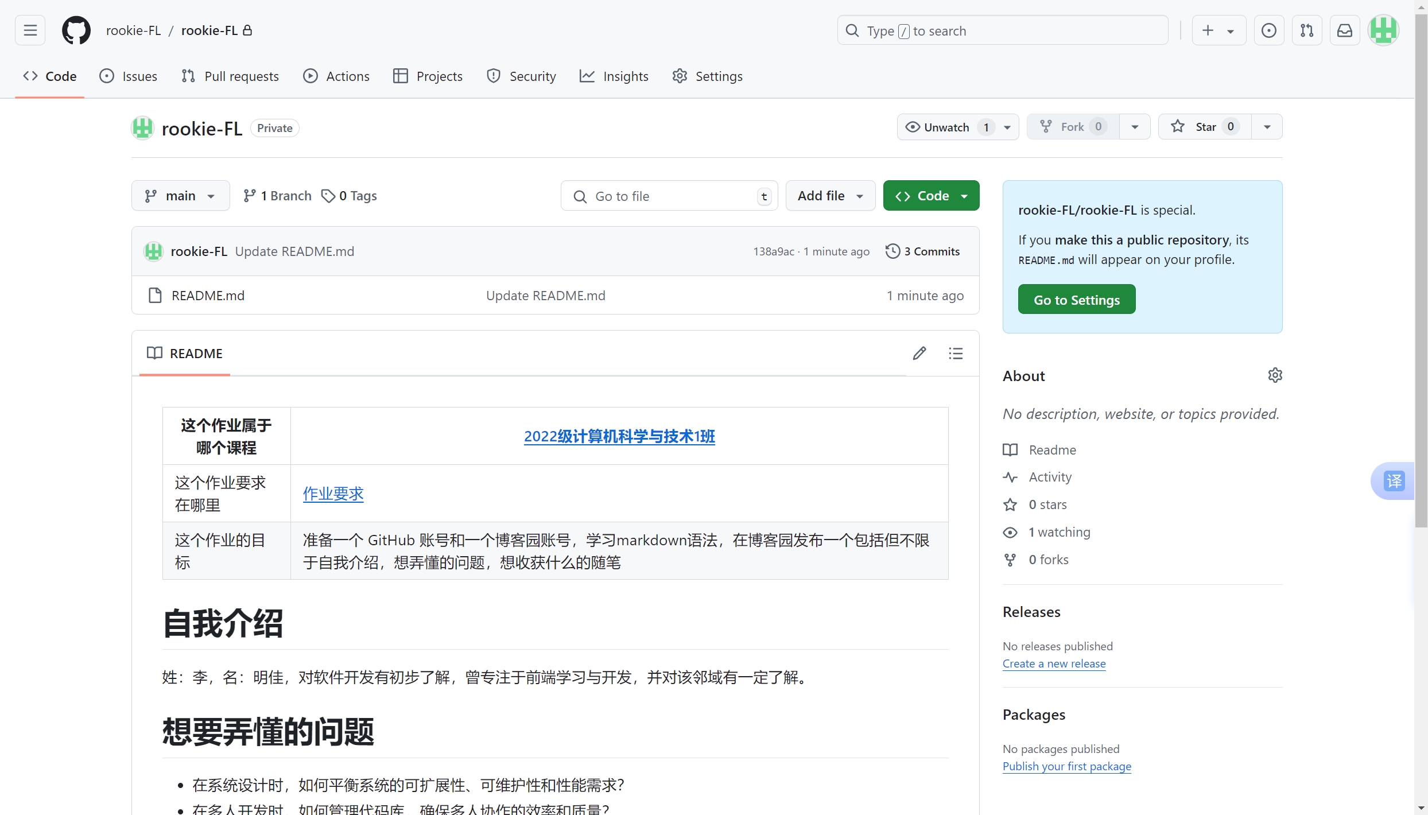The height and width of the screenshot is (815, 1428).
Task: Open the Create a new release link
Action: click(1054, 663)
